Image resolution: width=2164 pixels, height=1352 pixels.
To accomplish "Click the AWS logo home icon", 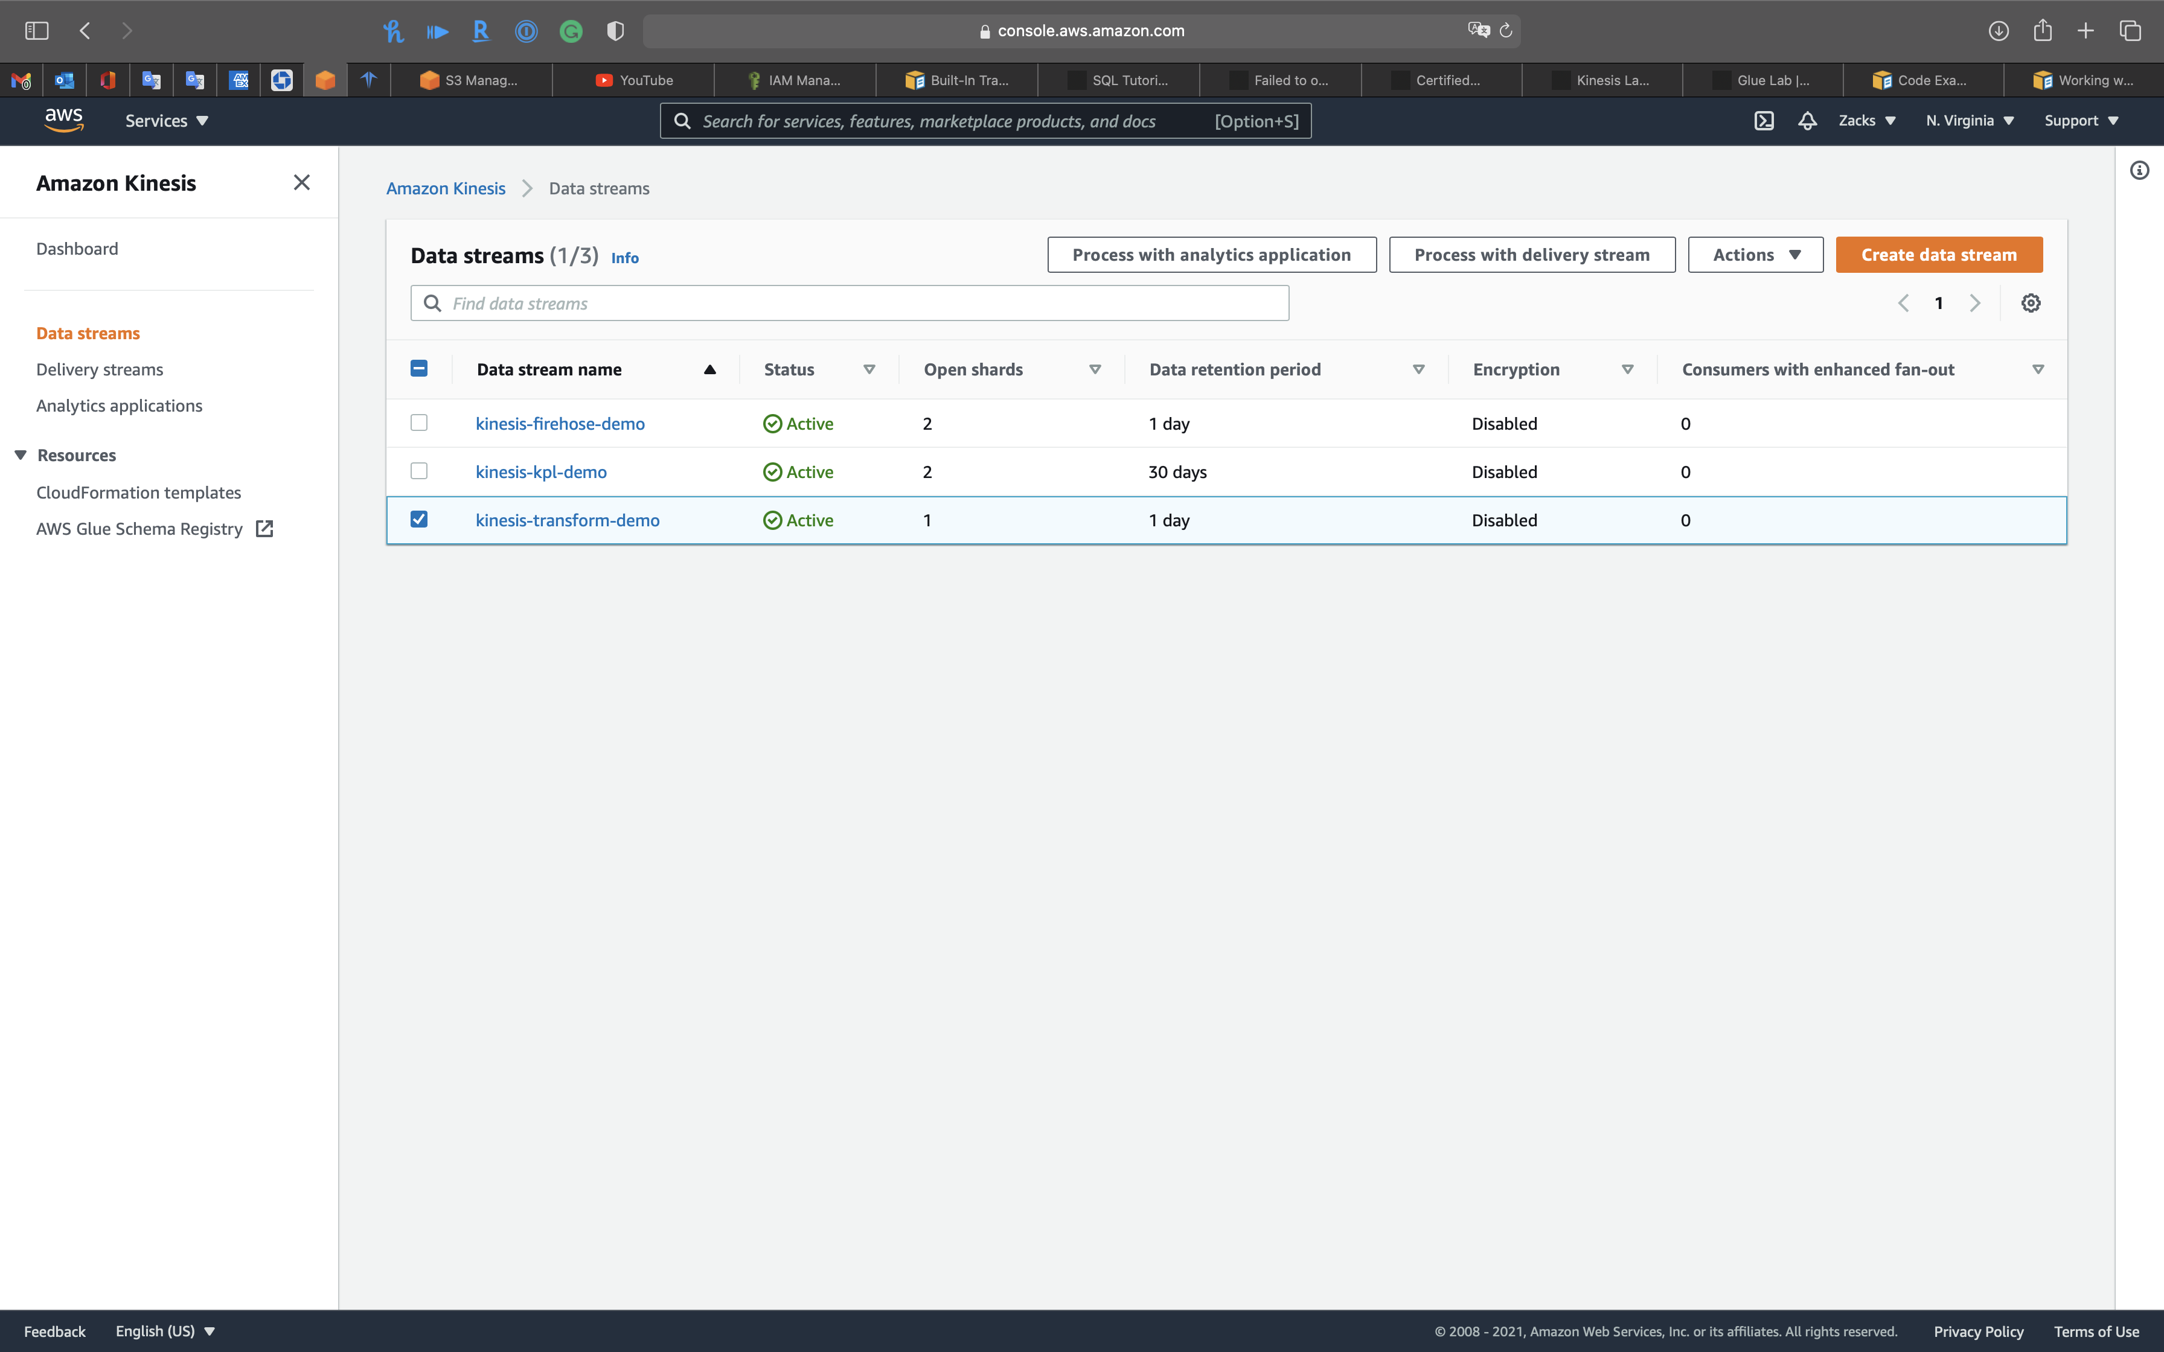I will click(x=65, y=120).
